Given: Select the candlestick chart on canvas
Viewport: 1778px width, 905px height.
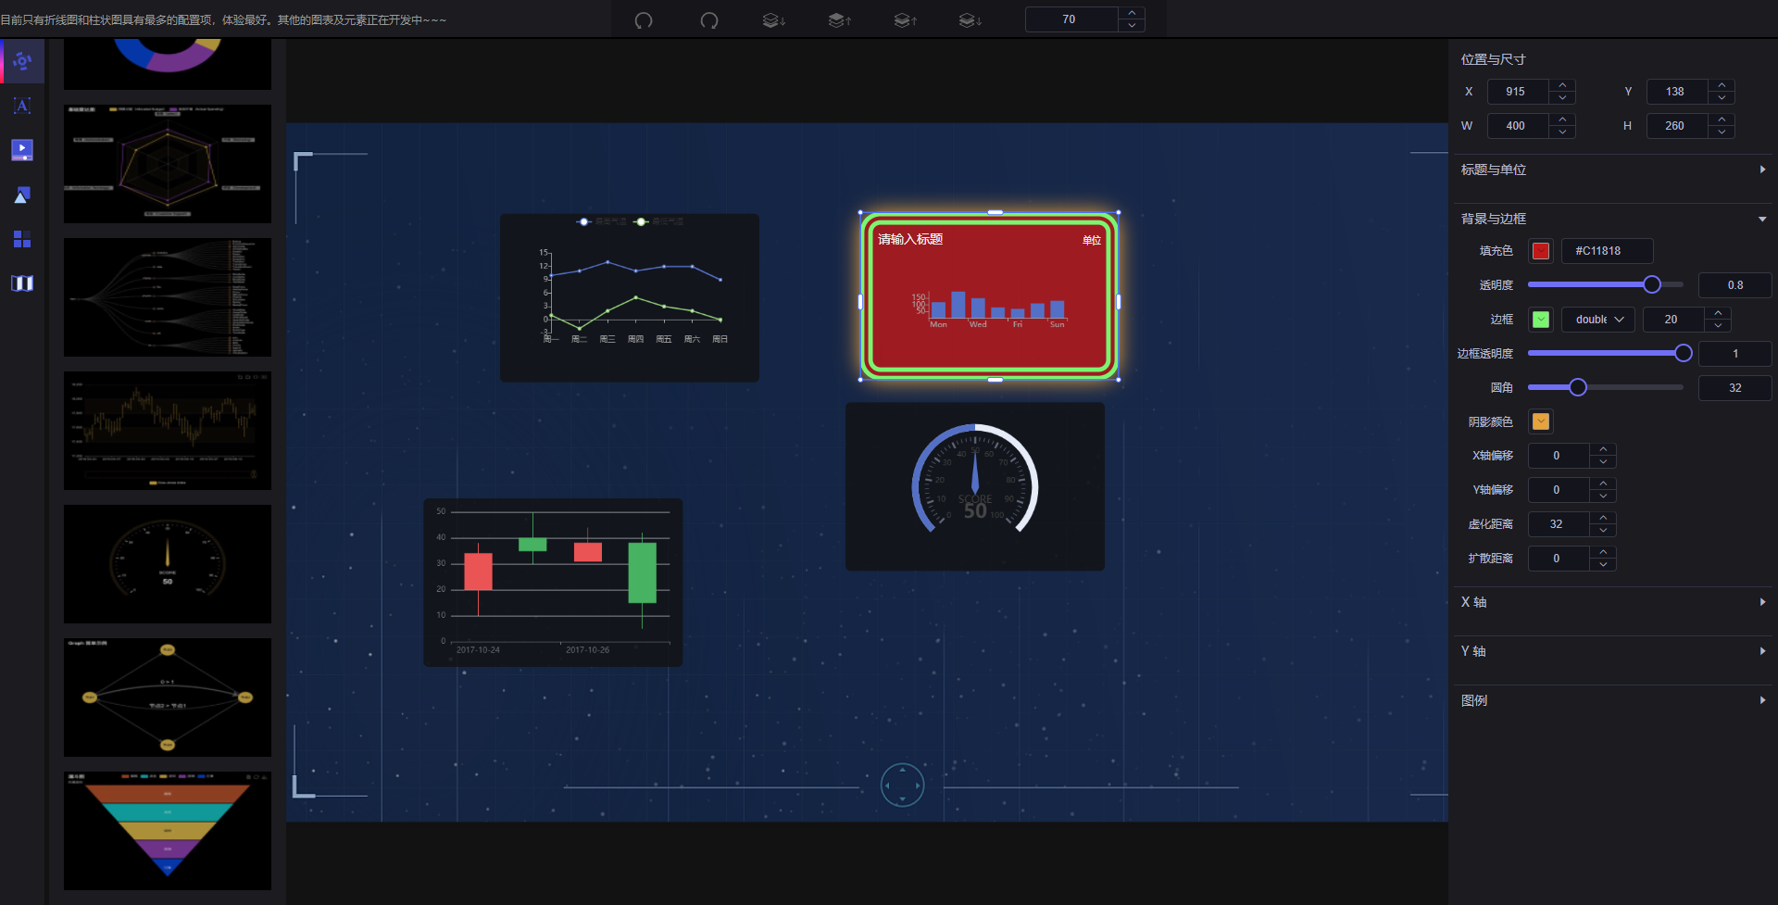Looking at the screenshot, I should coord(553,583).
